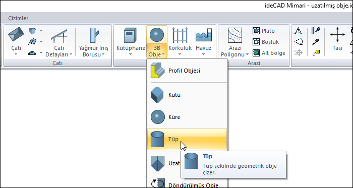Select the Alt bölge tool
This screenshot has height=188, width=353.
click(269, 53)
